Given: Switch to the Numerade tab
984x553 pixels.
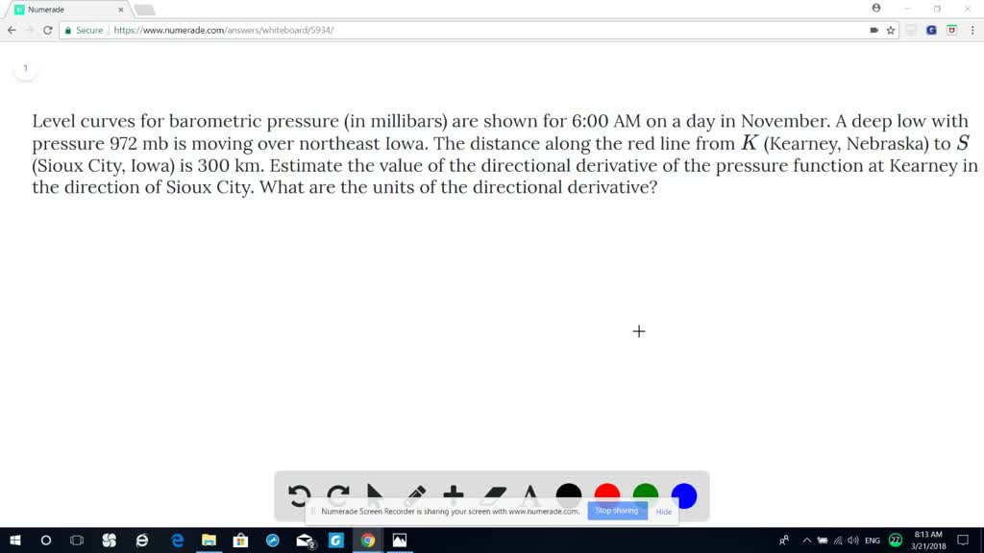Looking at the screenshot, I should point(67,10).
